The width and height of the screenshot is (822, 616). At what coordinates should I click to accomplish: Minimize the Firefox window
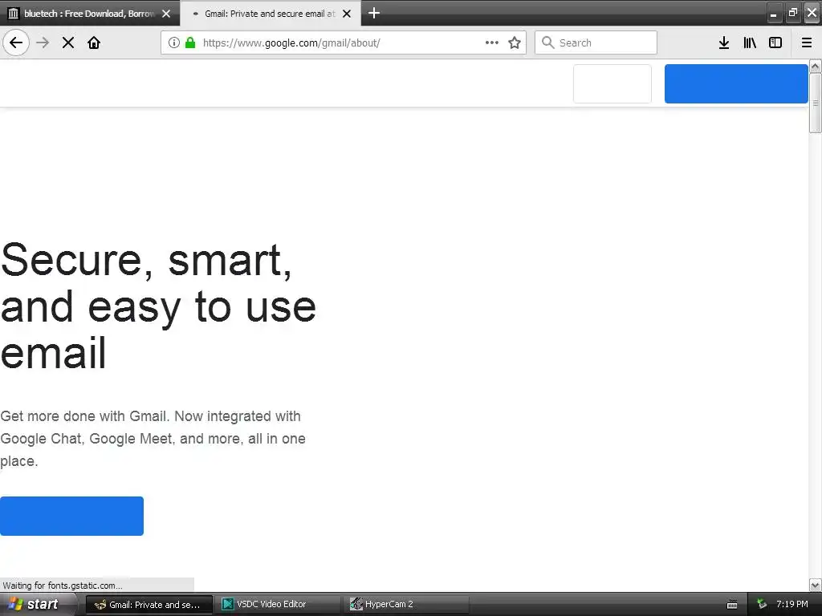coord(774,13)
